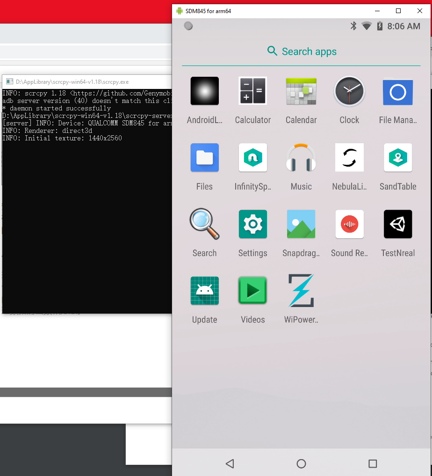Open the Clock app
The height and width of the screenshot is (476, 432).
349,91
